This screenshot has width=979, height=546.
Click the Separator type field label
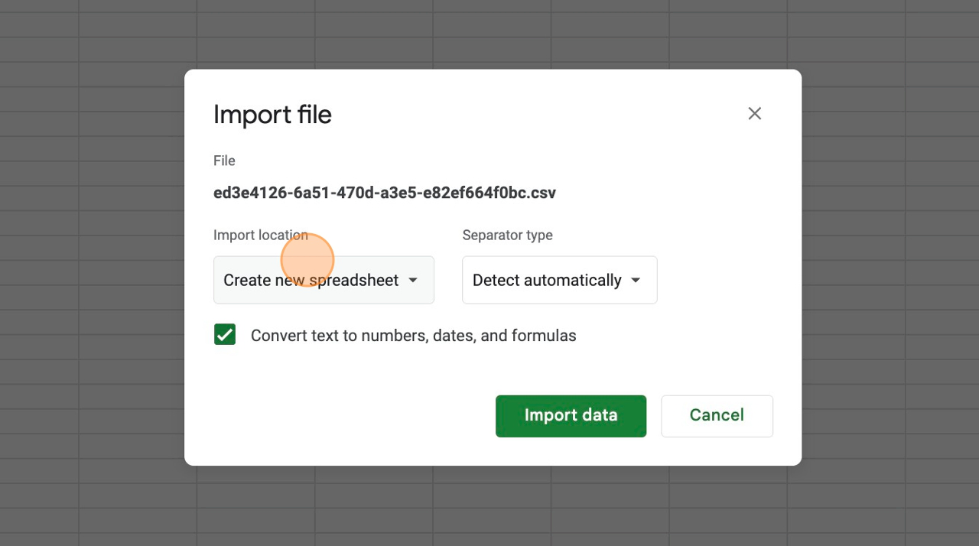507,236
